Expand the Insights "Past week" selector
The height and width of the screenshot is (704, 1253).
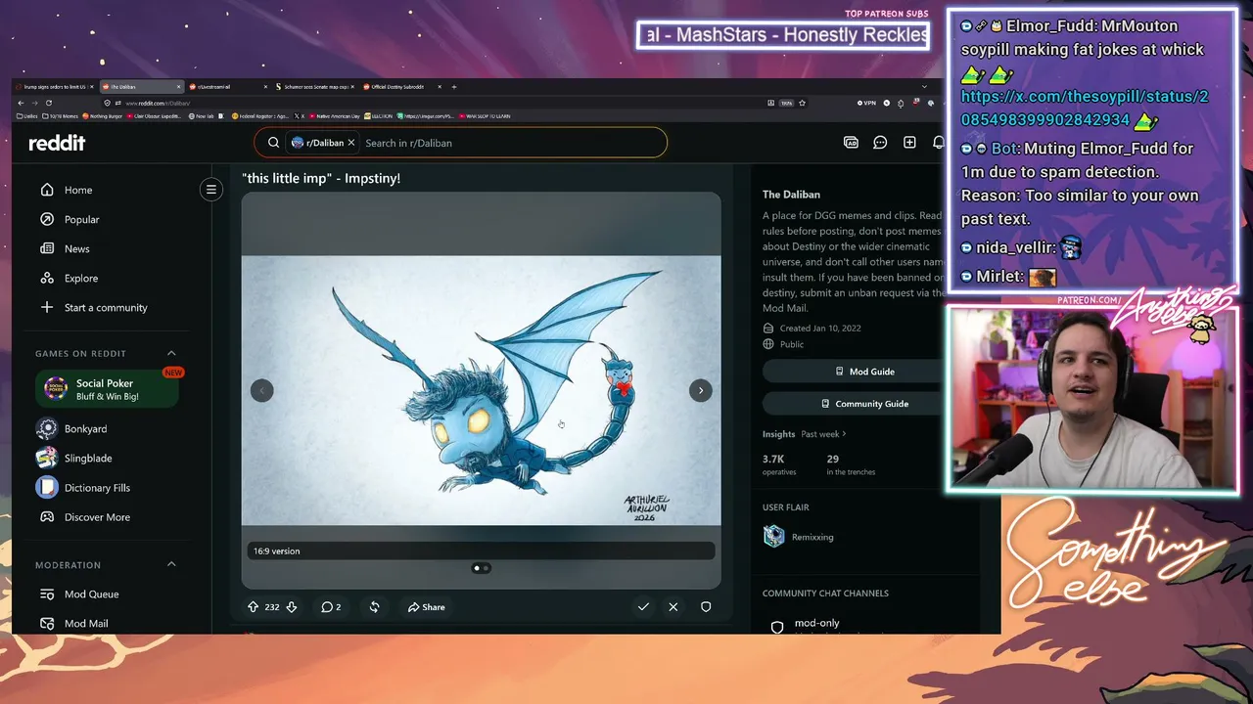click(x=823, y=434)
